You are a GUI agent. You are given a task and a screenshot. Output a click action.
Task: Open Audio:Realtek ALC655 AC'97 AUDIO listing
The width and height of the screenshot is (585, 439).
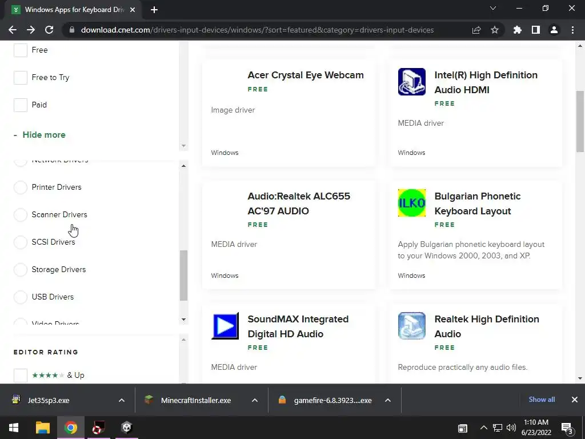(x=299, y=203)
